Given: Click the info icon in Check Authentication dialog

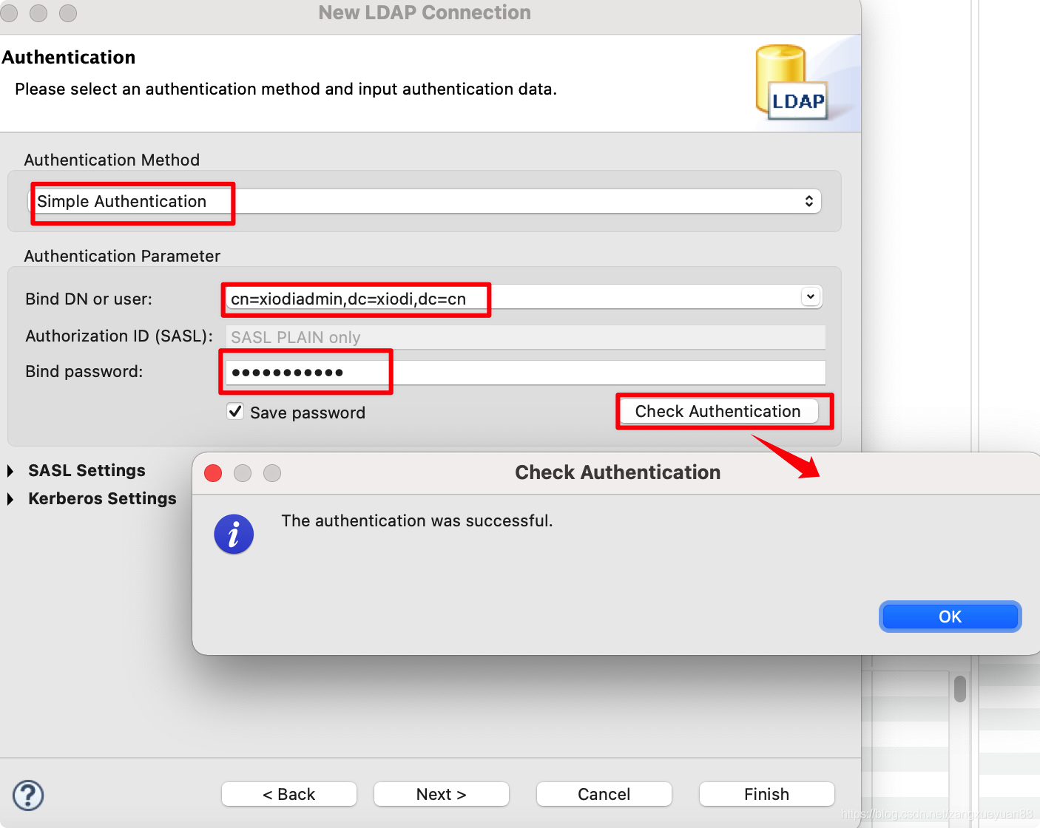Looking at the screenshot, I should point(234,534).
